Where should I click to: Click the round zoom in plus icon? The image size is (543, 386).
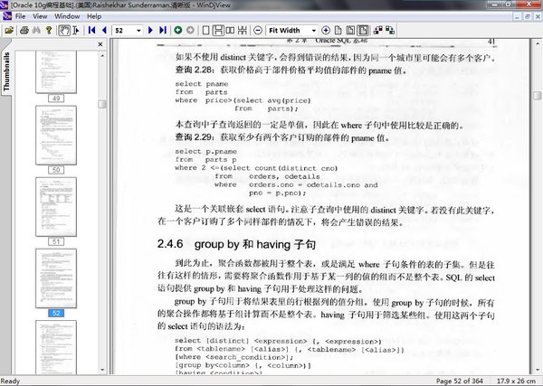(325, 31)
